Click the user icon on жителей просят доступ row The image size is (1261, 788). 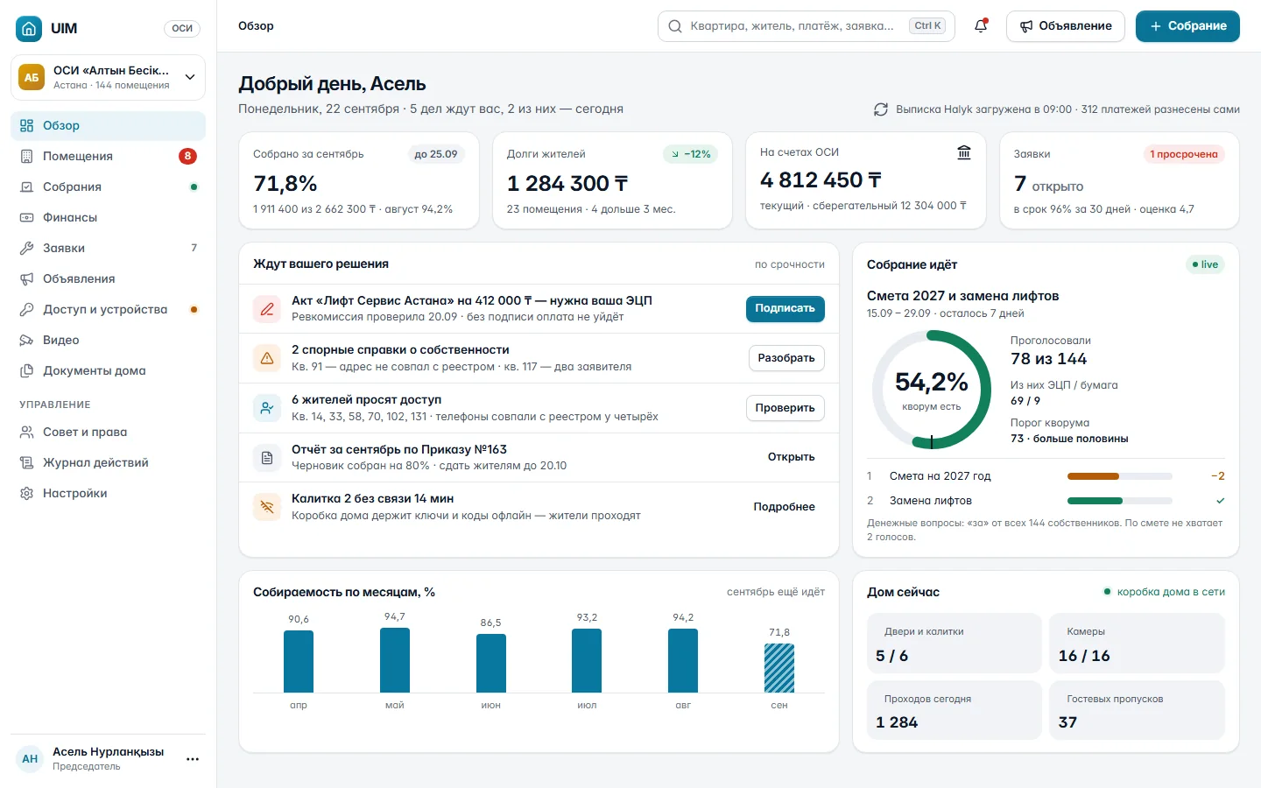pyautogui.click(x=267, y=408)
